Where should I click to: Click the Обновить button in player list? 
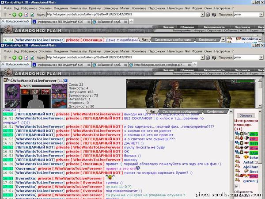246,115
